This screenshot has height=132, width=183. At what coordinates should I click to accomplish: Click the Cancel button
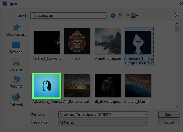[169, 122]
